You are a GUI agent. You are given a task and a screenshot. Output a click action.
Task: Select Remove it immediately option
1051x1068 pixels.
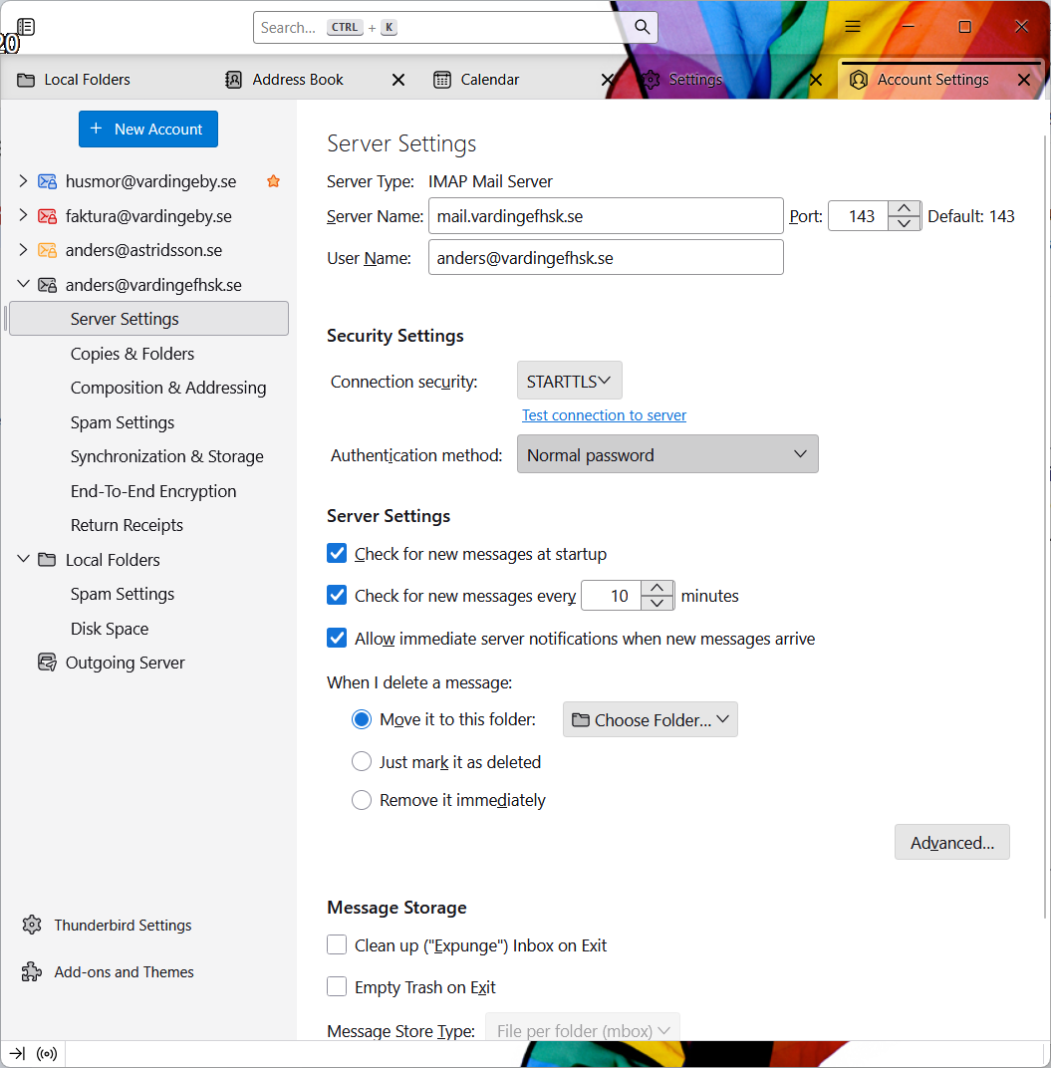(x=361, y=800)
